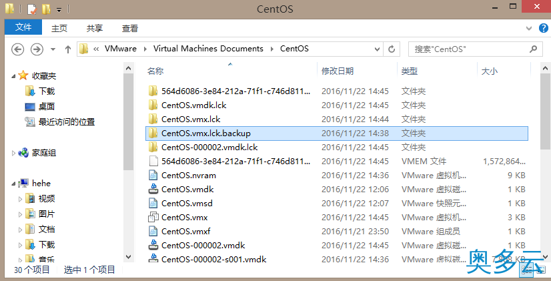Select the 564d6086 VMEM file icon
This screenshot has height=281, width=551.
(x=153, y=162)
